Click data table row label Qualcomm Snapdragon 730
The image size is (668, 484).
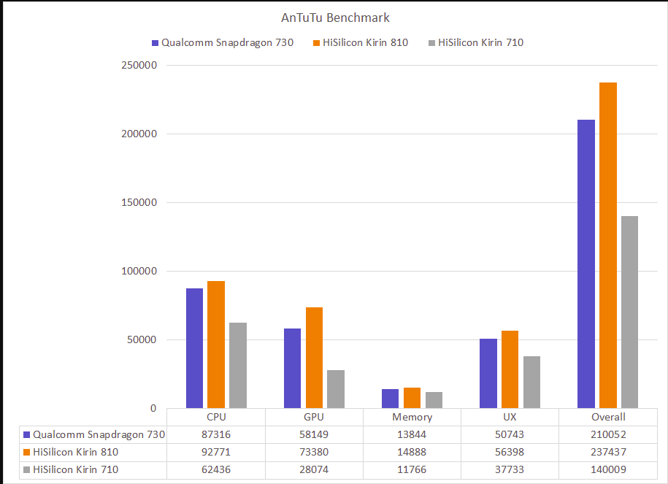point(99,434)
